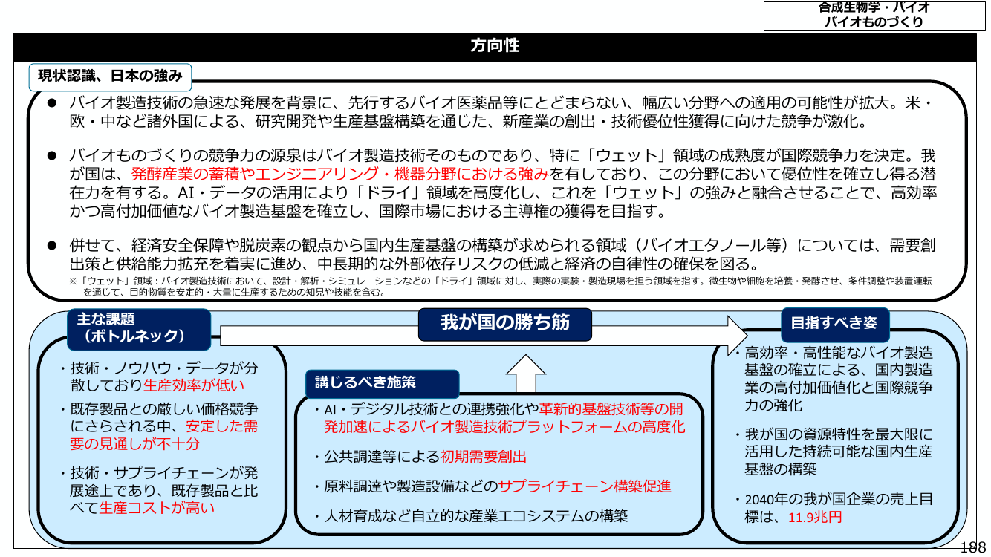Click the bullet 技術・ノウハウ・データが分
This screenshot has height=557, width=991.
158,377
